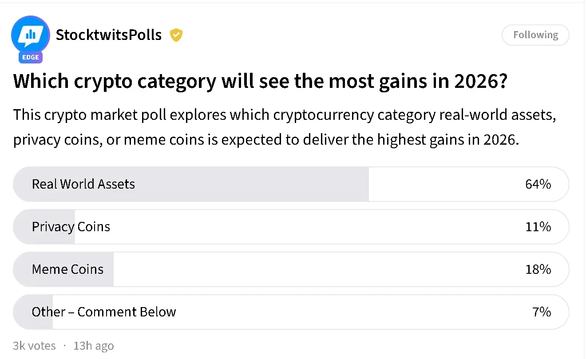Click the 64% result figure

point(538,184)
